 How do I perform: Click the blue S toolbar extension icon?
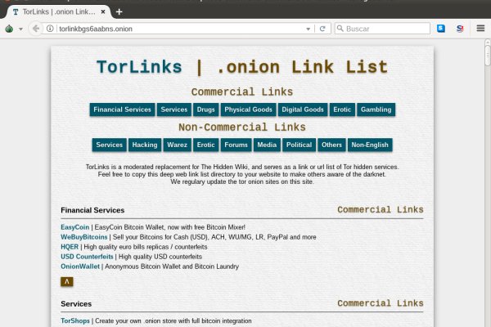tap(441, 29)
